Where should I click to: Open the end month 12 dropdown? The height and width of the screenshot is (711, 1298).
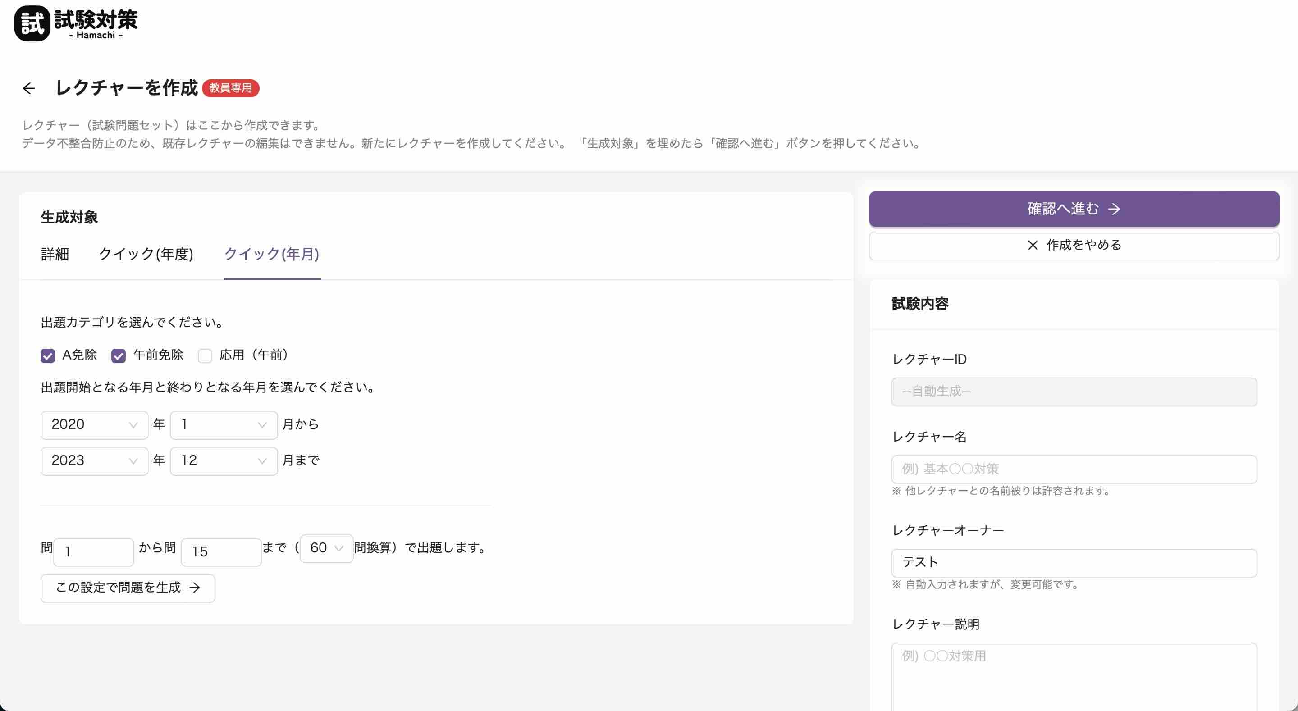223,461
